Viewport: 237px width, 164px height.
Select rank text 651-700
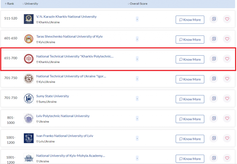click(11, 58)
